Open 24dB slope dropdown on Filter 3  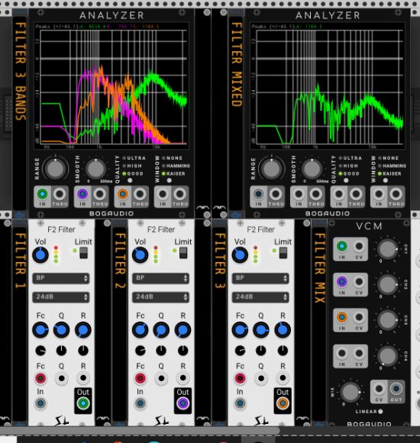[260, 297]
